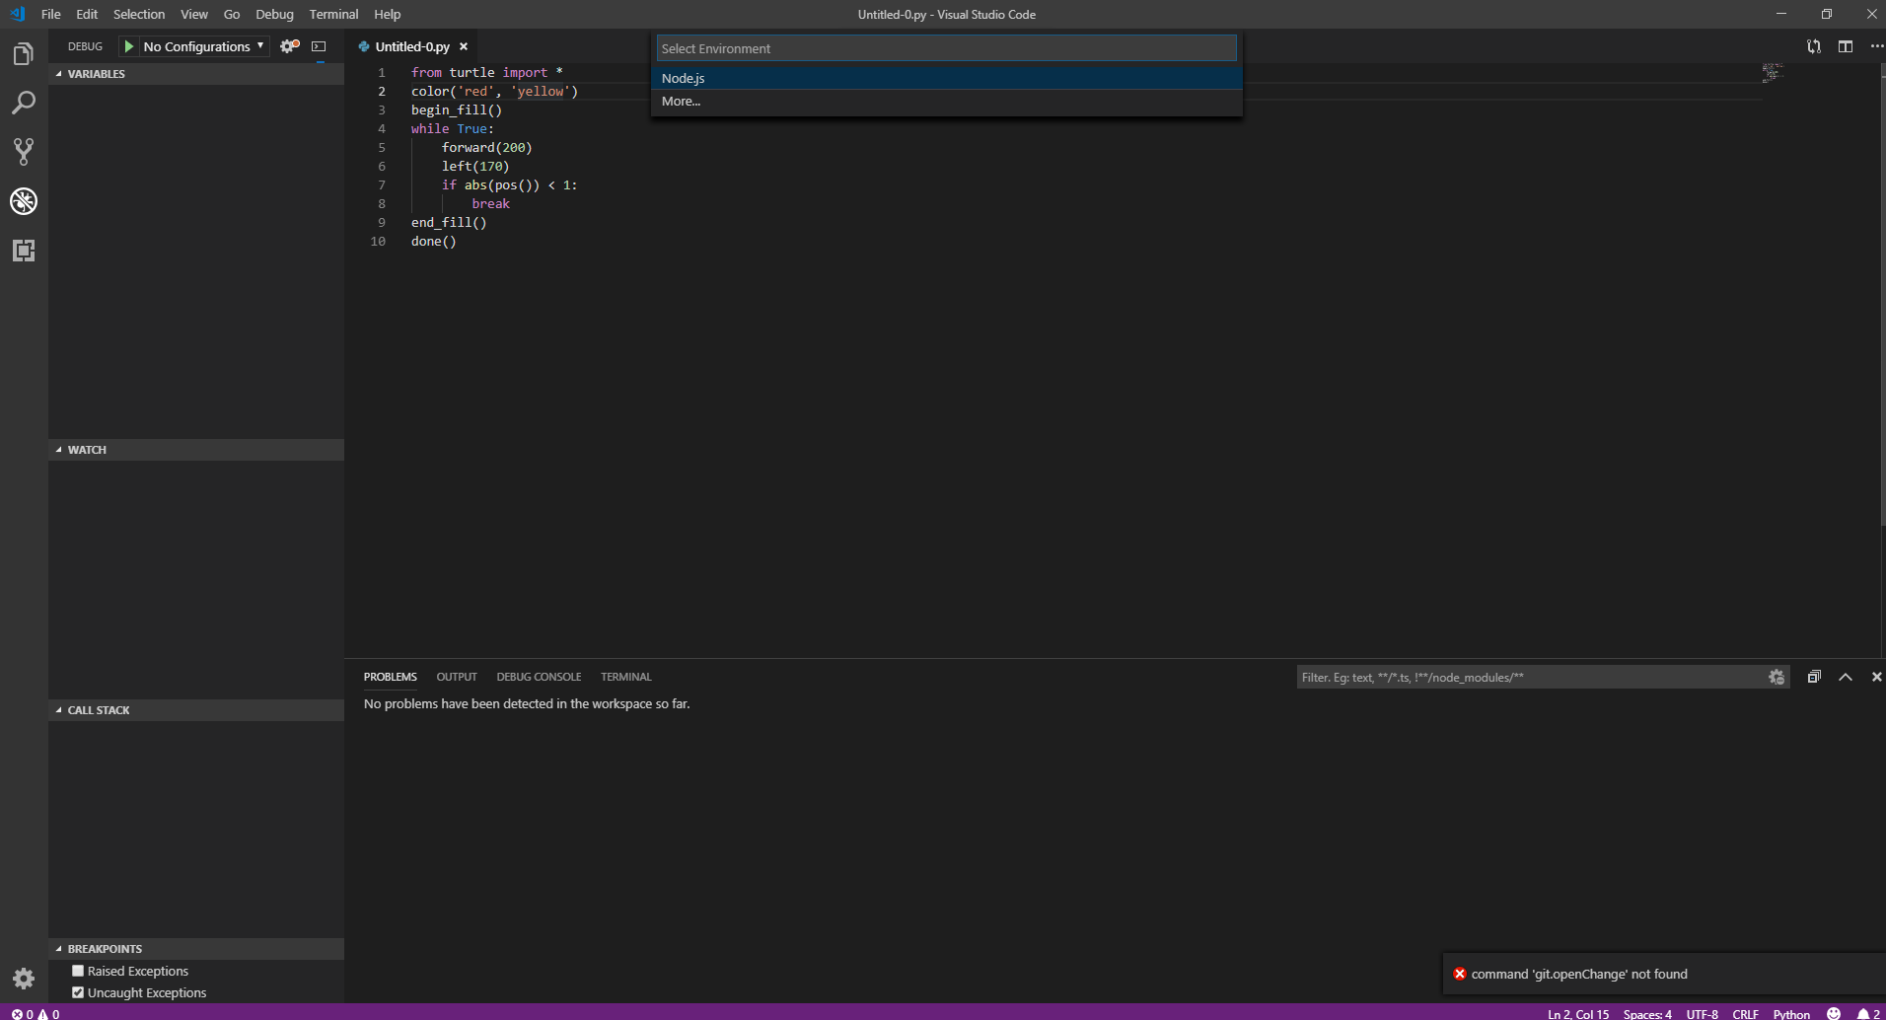This screenshot has height=1020, width=1886.
Task: Switch to the PROBLEMS tab
Action: coord(391,677)
